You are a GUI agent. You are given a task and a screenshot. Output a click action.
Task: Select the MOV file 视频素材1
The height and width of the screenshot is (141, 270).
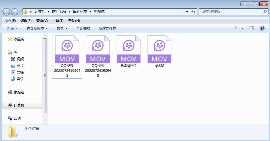(129, 52)
